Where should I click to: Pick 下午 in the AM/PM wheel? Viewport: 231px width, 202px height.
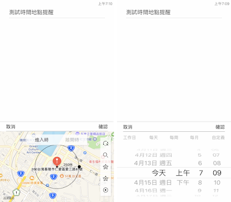click(183, 182)
